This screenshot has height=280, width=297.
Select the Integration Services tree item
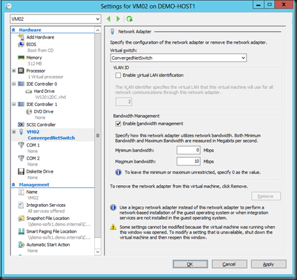pos(46,205)
